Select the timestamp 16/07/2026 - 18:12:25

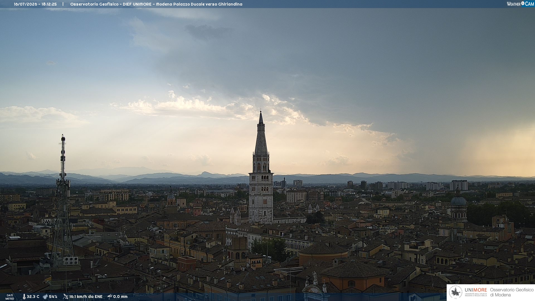[x=35, y=4]
